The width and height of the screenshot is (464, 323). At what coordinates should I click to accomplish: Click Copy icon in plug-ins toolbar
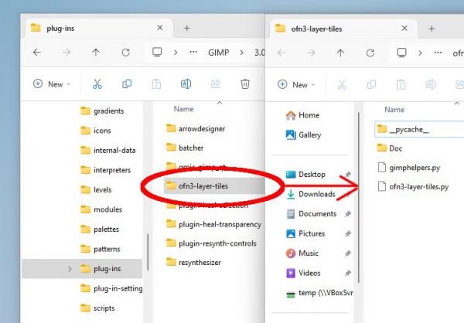click(x=127, y=84)
